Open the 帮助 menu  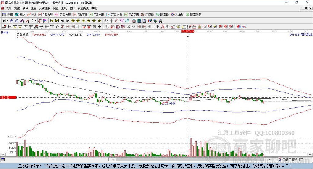(94, 8)
